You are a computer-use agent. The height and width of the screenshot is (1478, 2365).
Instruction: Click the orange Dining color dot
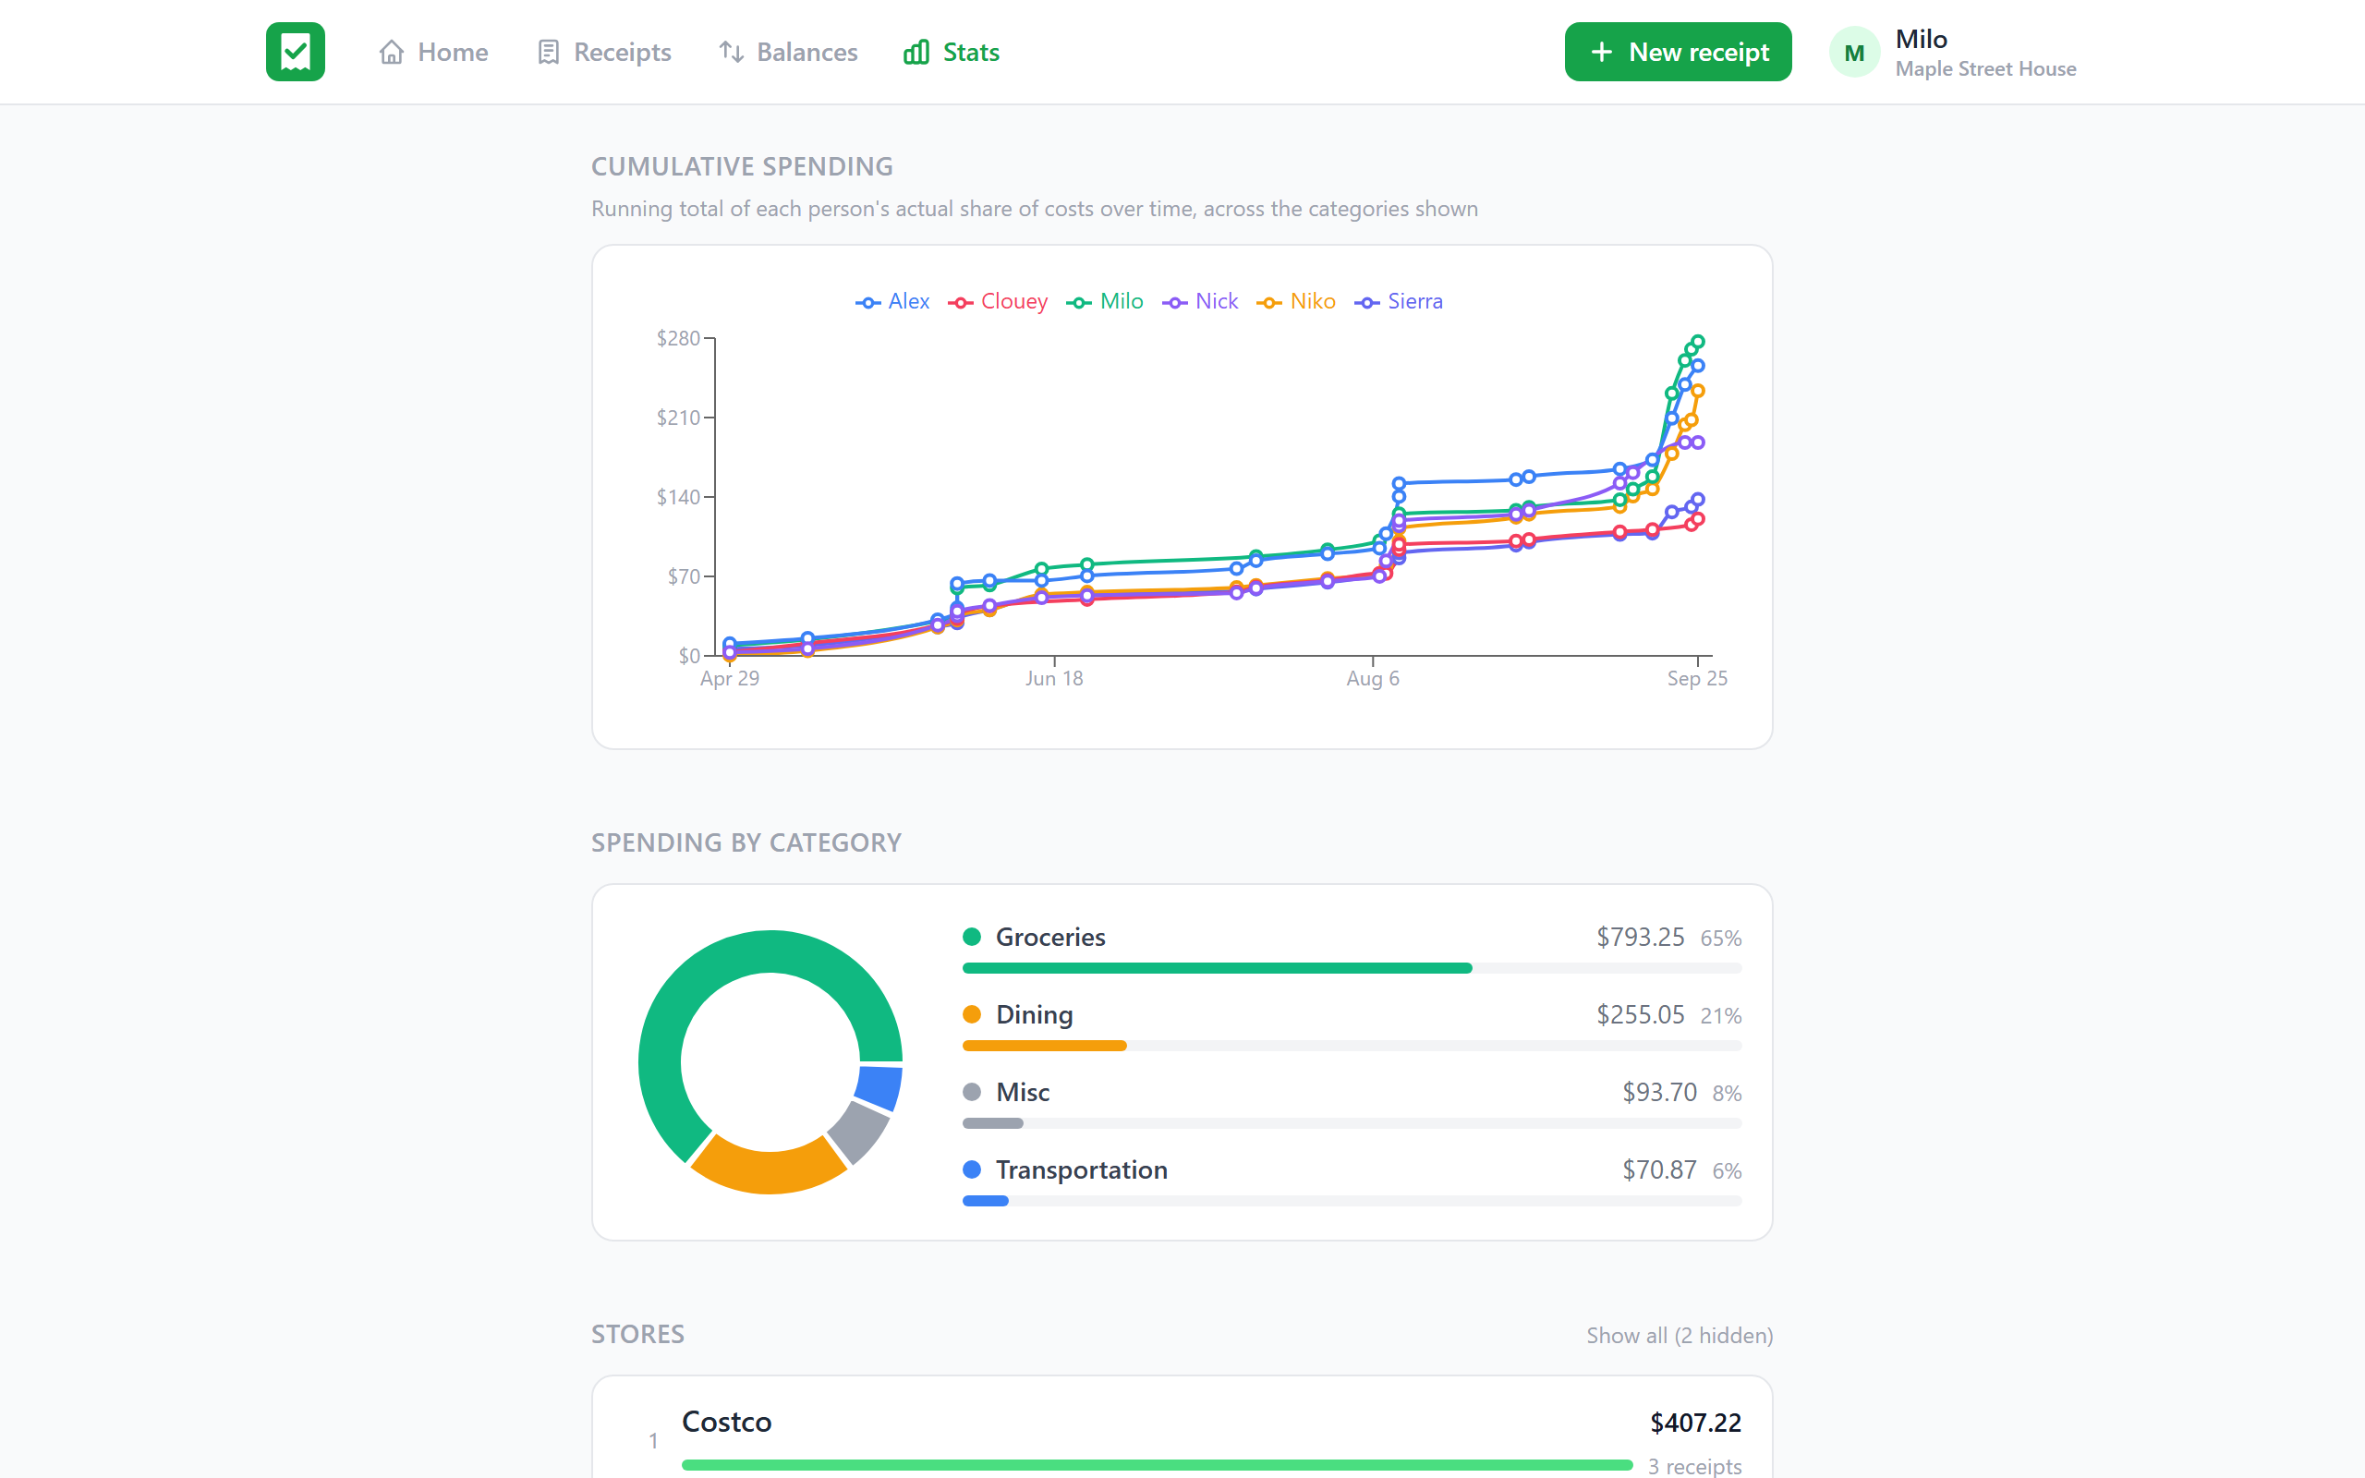click(x=972, y=1013)
